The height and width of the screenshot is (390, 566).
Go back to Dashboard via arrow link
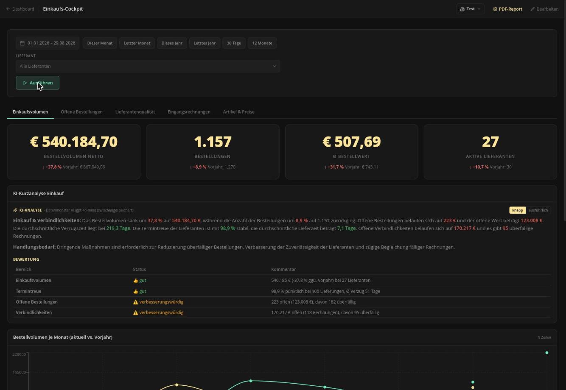[x=20, y=9]
